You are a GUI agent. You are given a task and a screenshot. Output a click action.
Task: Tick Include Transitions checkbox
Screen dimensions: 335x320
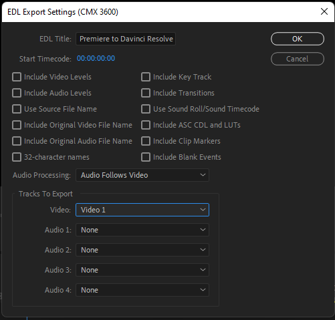146,93
